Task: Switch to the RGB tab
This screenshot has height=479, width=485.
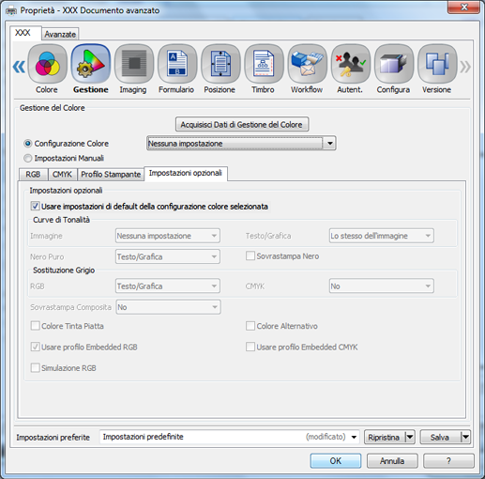Action: (33, 175)
